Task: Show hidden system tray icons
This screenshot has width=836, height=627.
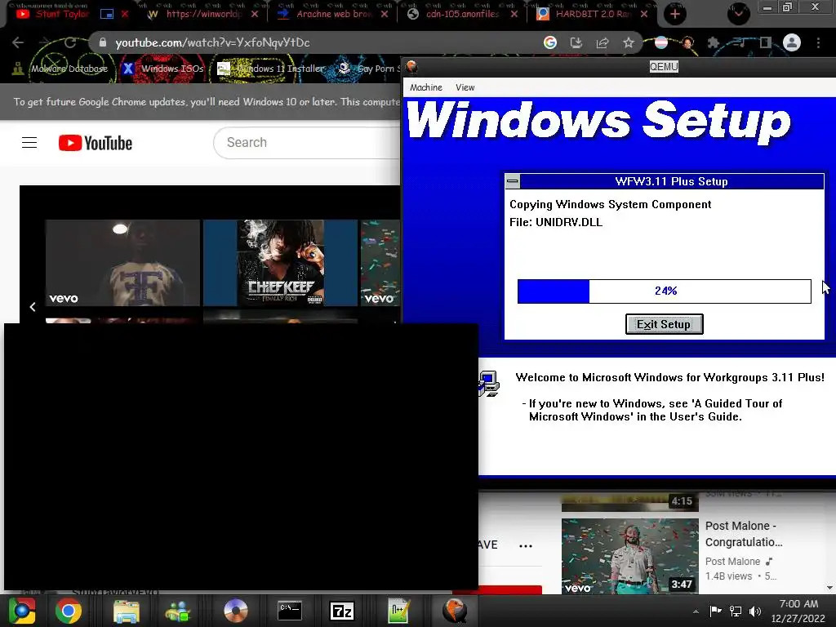Action: 696,611
